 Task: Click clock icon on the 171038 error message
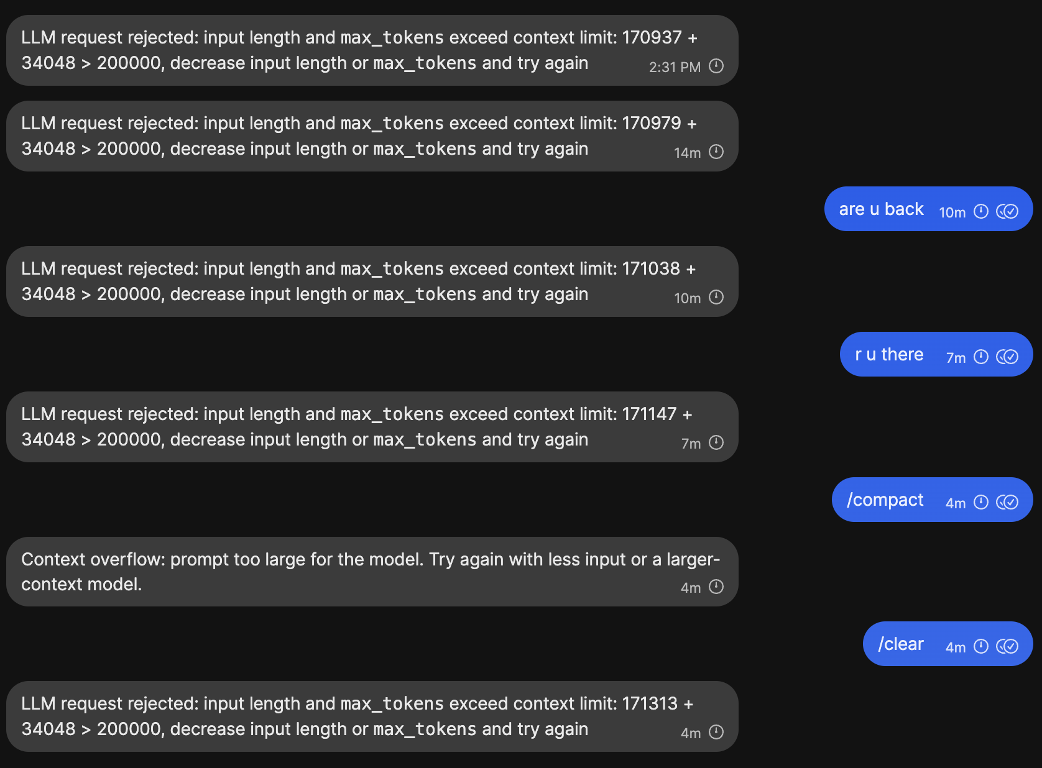click(716, 297)
